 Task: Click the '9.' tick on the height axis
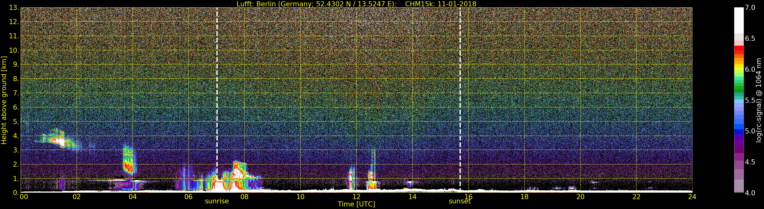(16, 64)
